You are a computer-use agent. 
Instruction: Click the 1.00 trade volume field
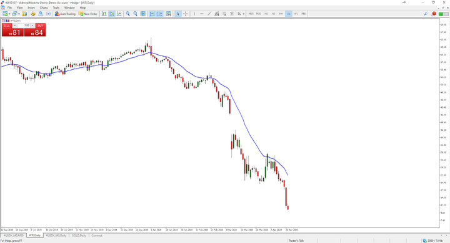pos(24,26)
